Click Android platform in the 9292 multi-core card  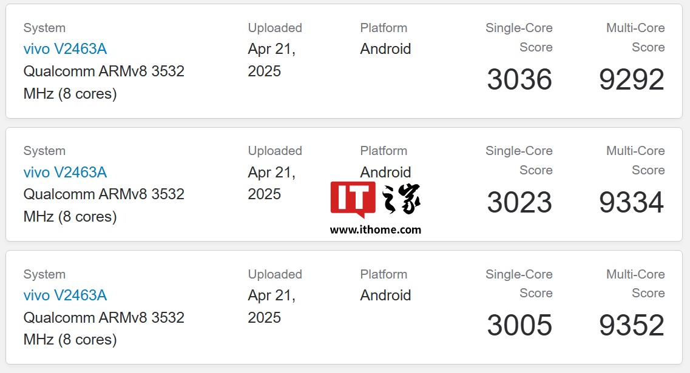[385, 49]
